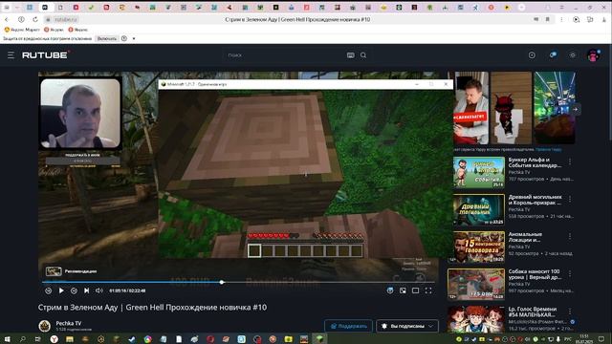Play the video
Screen dimensions: 612x344
[x=61, y=290]
